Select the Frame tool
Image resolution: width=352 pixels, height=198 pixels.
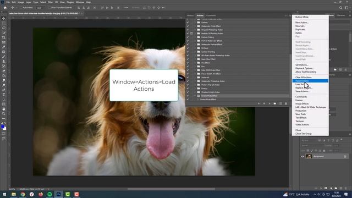[4, 42]
